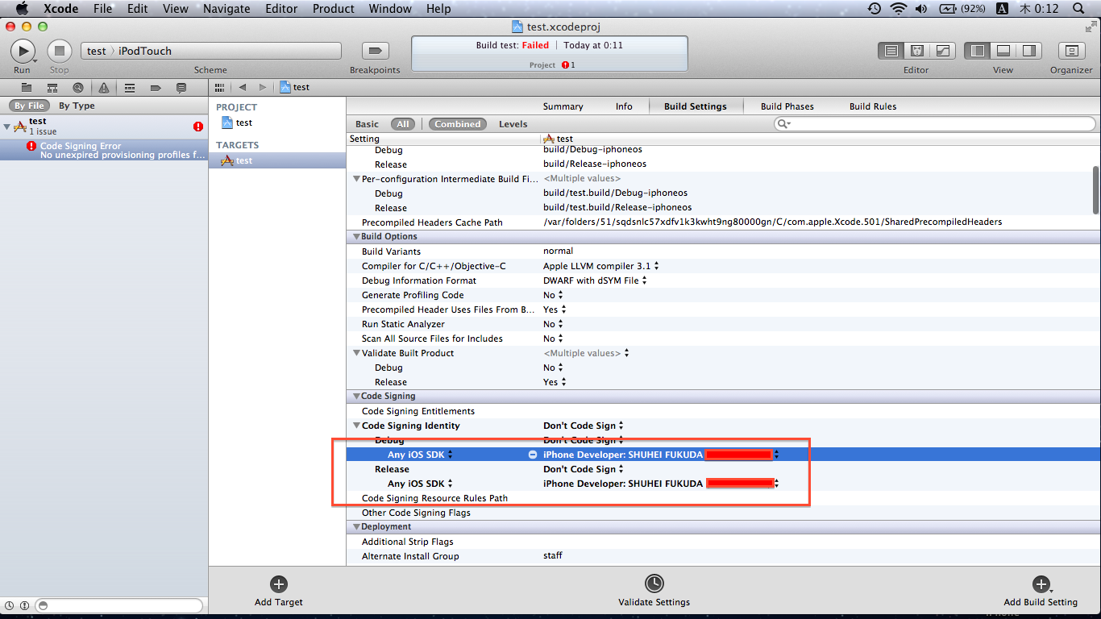Open the Issue navigator warning icon

(x=104, y=87)
